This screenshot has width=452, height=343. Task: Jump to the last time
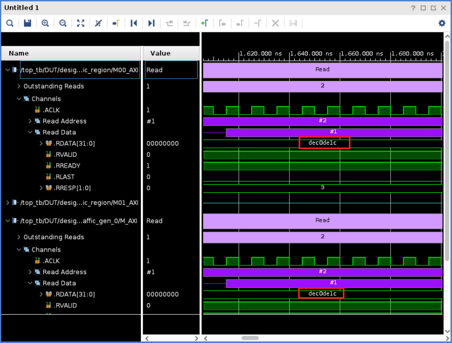[151, 23]
